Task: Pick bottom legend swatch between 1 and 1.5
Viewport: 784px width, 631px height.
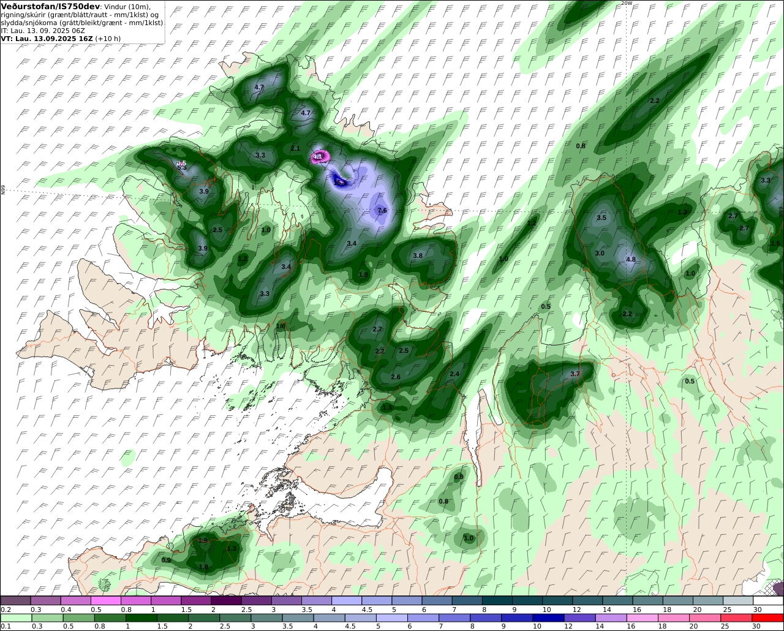Action: pos(141,618)
